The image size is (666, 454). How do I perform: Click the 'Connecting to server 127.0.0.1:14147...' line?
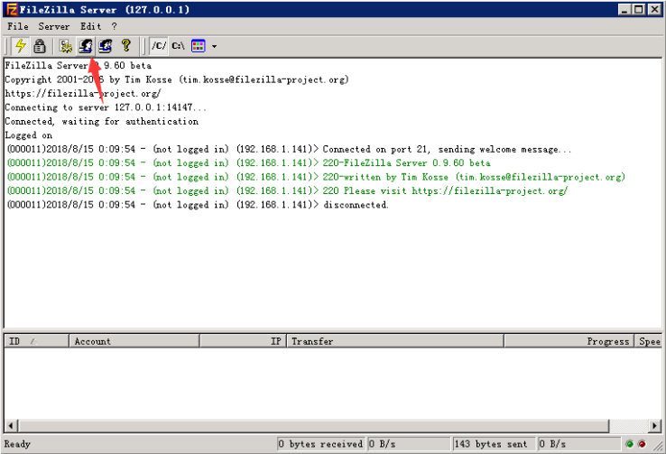coord(106,107)
